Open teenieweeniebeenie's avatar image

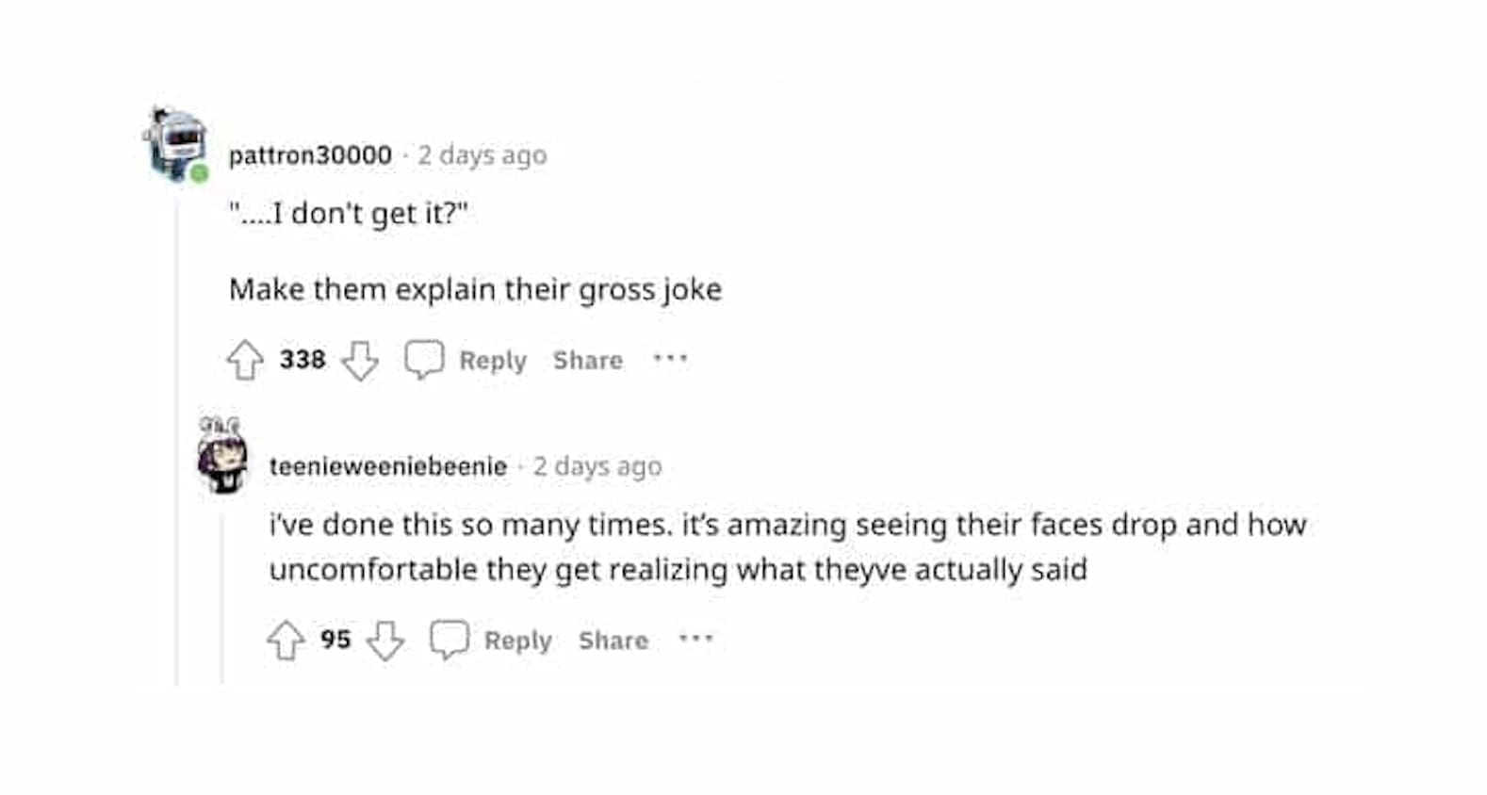(x=223, y=456)
